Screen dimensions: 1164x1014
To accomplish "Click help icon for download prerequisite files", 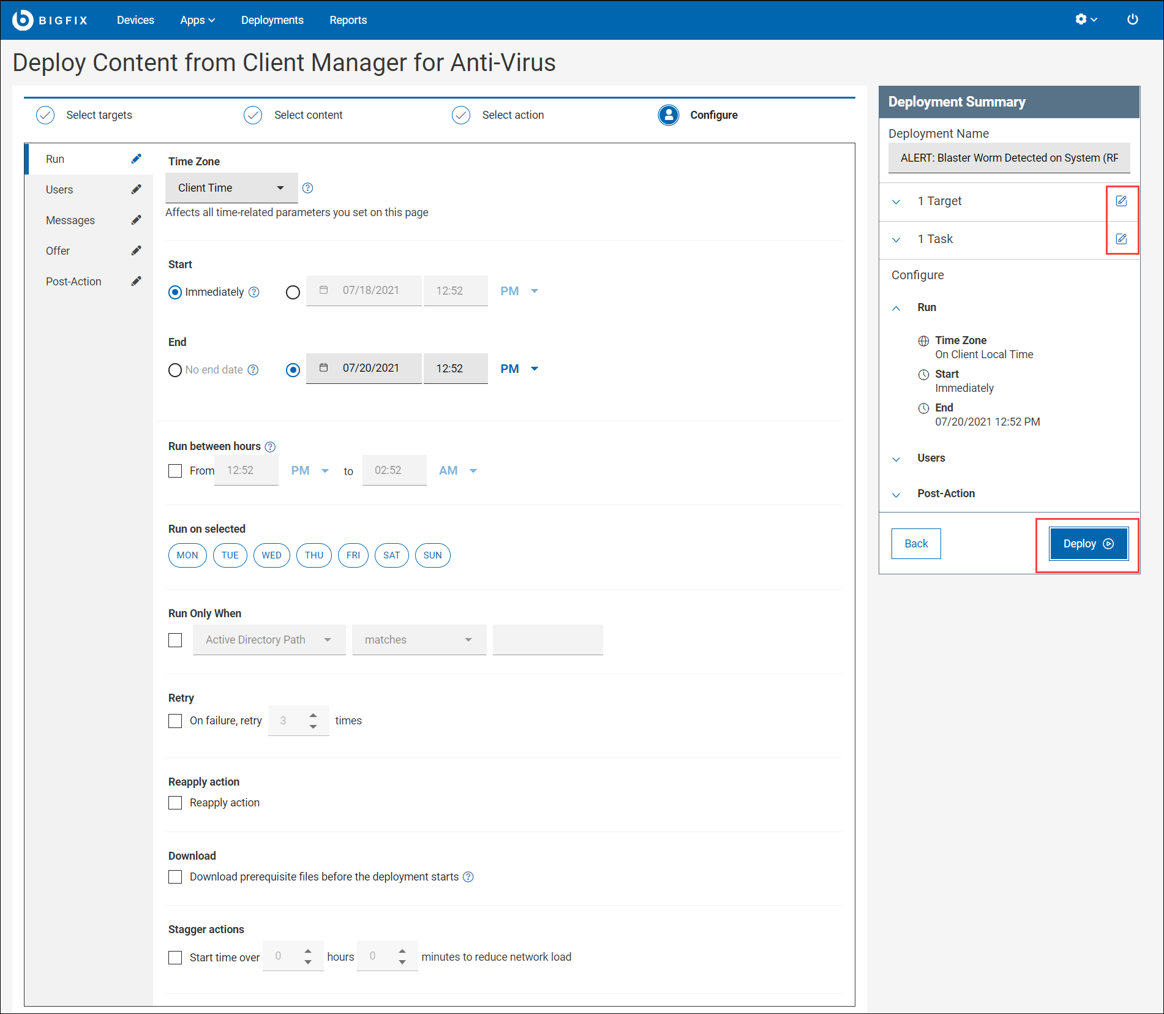I will point(468,877).
